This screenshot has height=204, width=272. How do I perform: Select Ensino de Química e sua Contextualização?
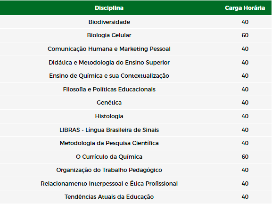109,76
